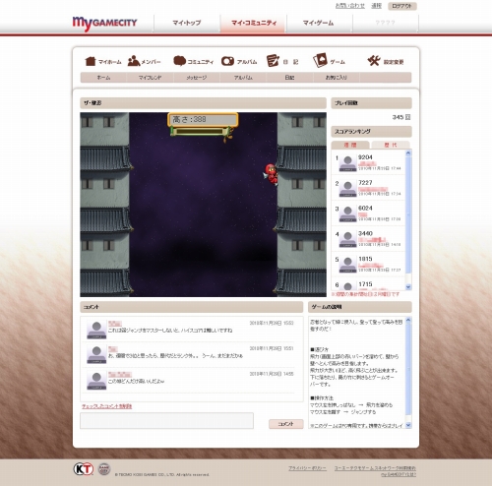The height and width of the screenshot is (486, 492).
Task: Open the メンバー people icon
Action: [134, 61]
